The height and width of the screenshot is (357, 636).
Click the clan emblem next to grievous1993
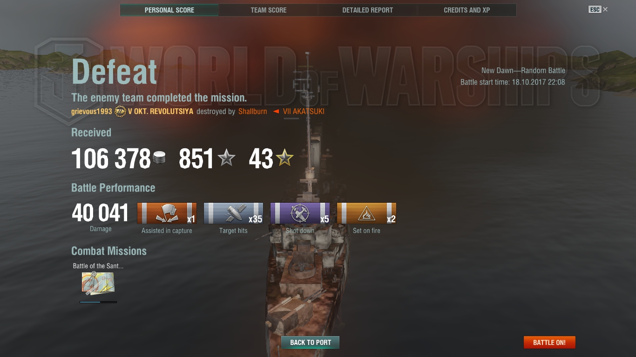[120, 112]
